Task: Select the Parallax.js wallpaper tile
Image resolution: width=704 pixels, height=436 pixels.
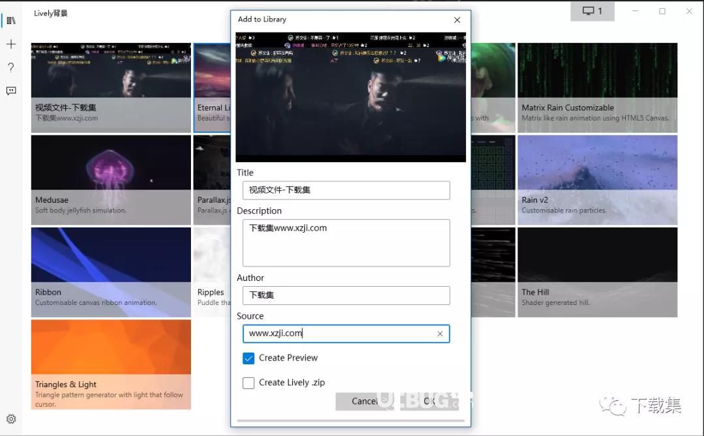Action: [x=212, y=180]
